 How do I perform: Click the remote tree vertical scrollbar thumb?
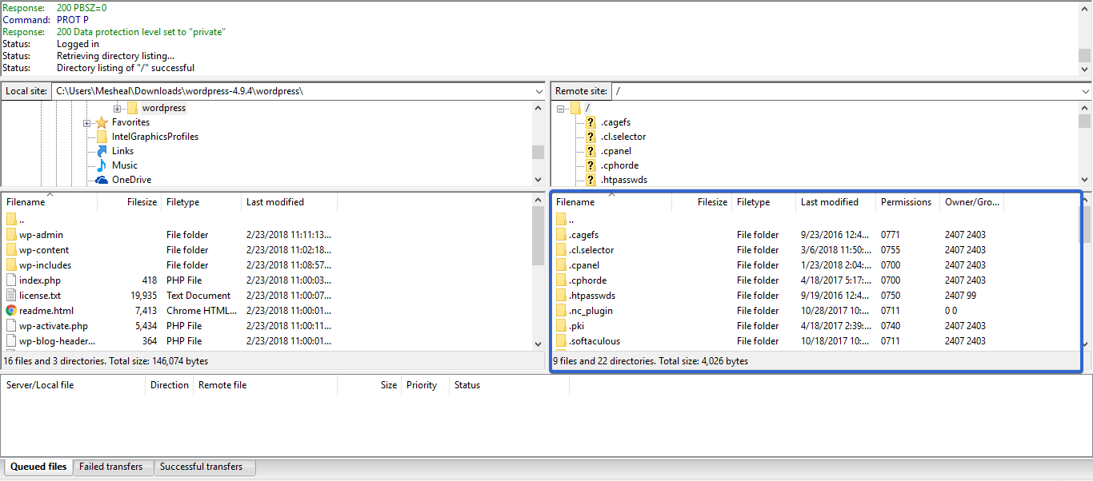1084,121
